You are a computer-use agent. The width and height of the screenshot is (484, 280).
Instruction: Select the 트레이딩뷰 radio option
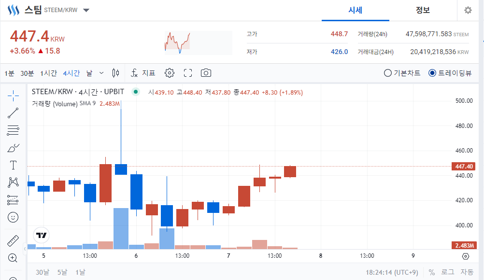[450, 73]
